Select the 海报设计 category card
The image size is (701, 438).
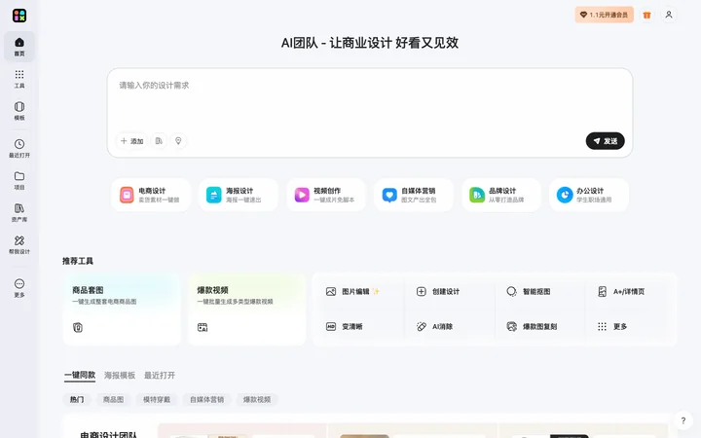coord(238,195)
